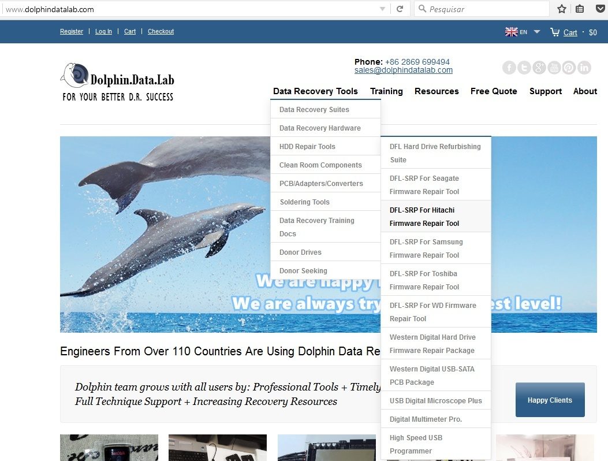Open the SanDisk product thumbnail

pyautogui.click(x=109, y=448)
